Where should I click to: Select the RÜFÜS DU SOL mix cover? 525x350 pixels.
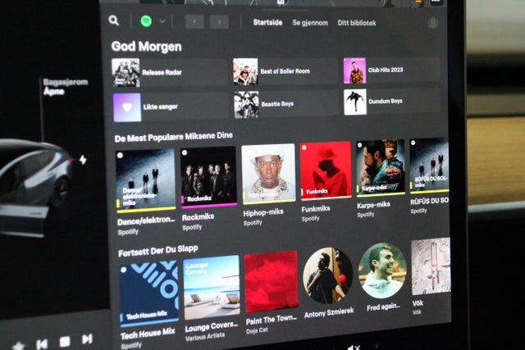tap(429, 166)
